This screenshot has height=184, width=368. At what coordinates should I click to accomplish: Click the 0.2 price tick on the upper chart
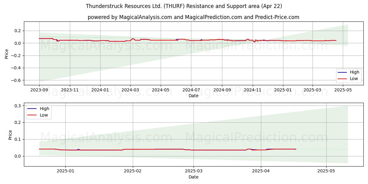coord(17,31)
